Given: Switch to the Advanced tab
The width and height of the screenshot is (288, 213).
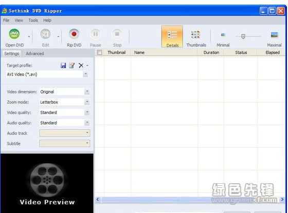Looking at the screenshot, I should [35, 53].
